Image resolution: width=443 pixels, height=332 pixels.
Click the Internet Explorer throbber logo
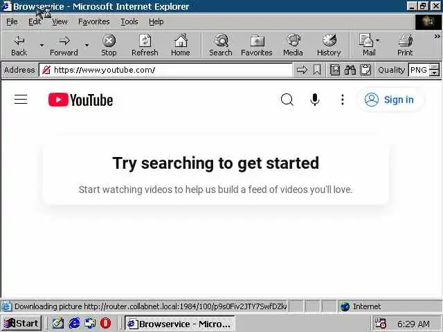428,21
